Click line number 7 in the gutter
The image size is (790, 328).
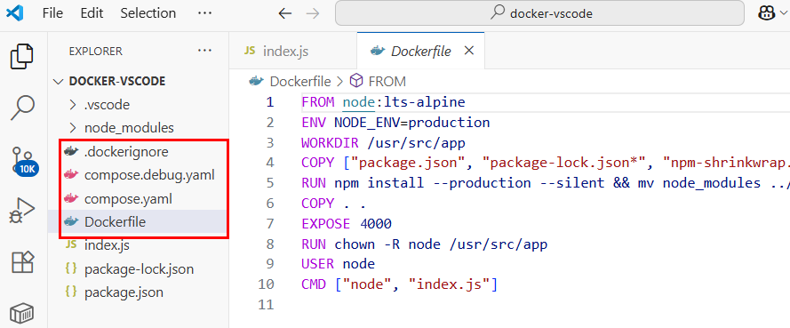point(270,224)
